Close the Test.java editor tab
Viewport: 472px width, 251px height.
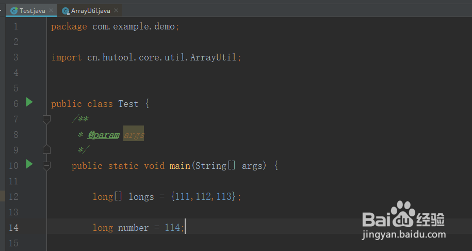coord(51,10)
